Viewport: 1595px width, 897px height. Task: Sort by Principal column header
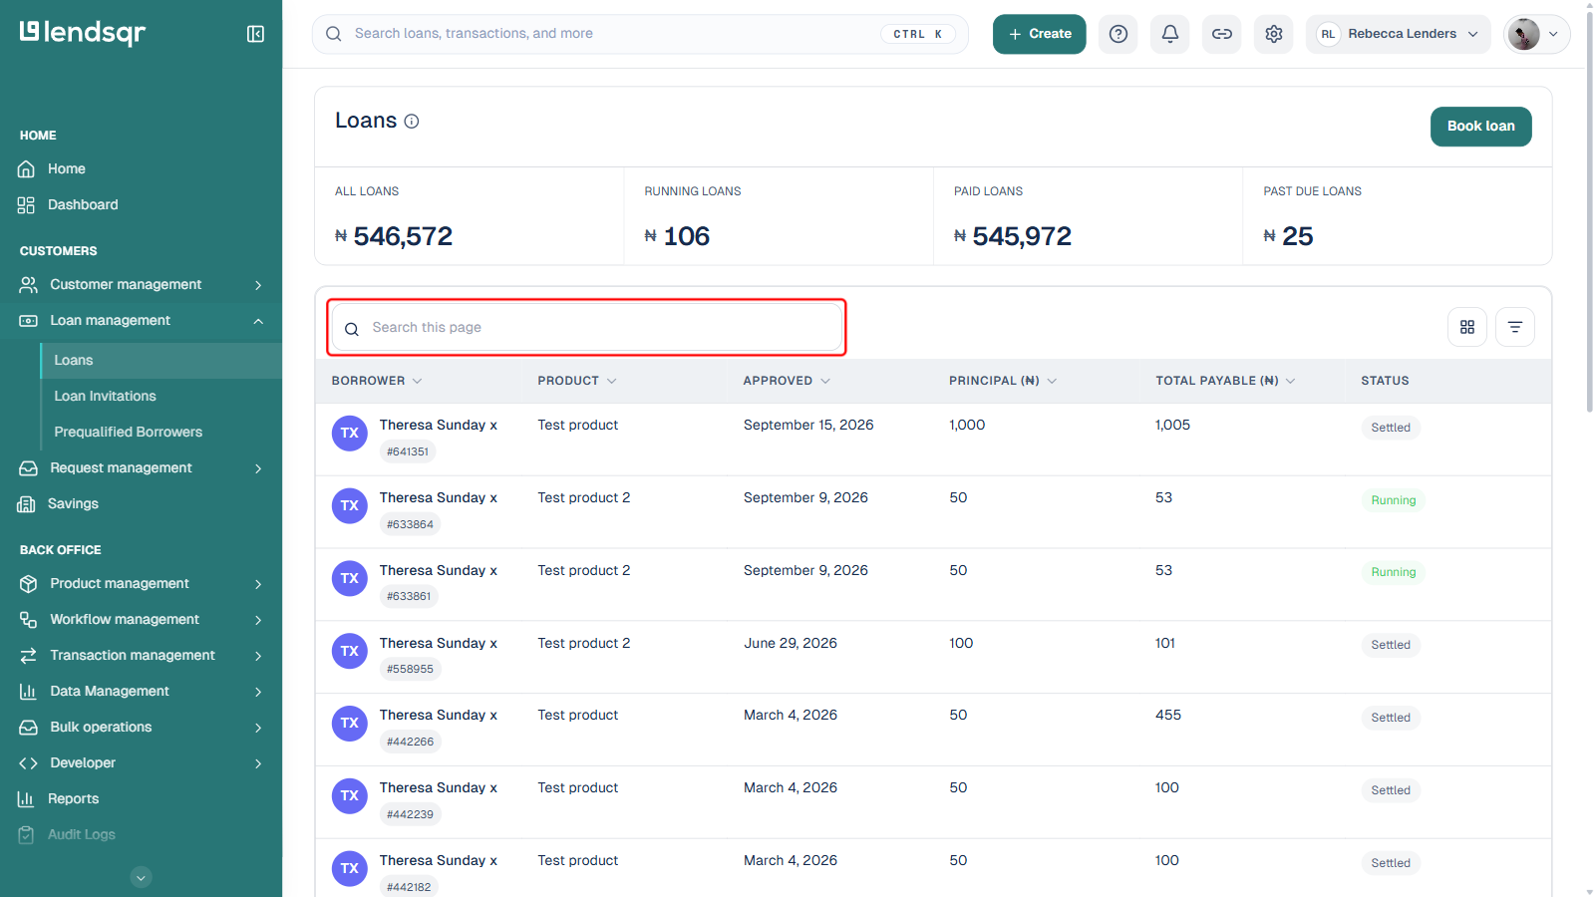click(1003, 381)
